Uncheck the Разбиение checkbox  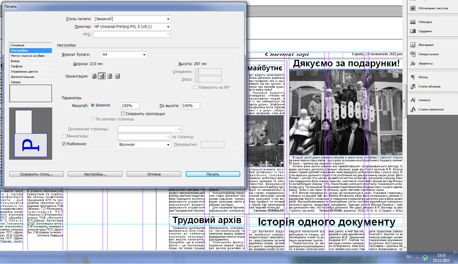[x=64, y=144]
